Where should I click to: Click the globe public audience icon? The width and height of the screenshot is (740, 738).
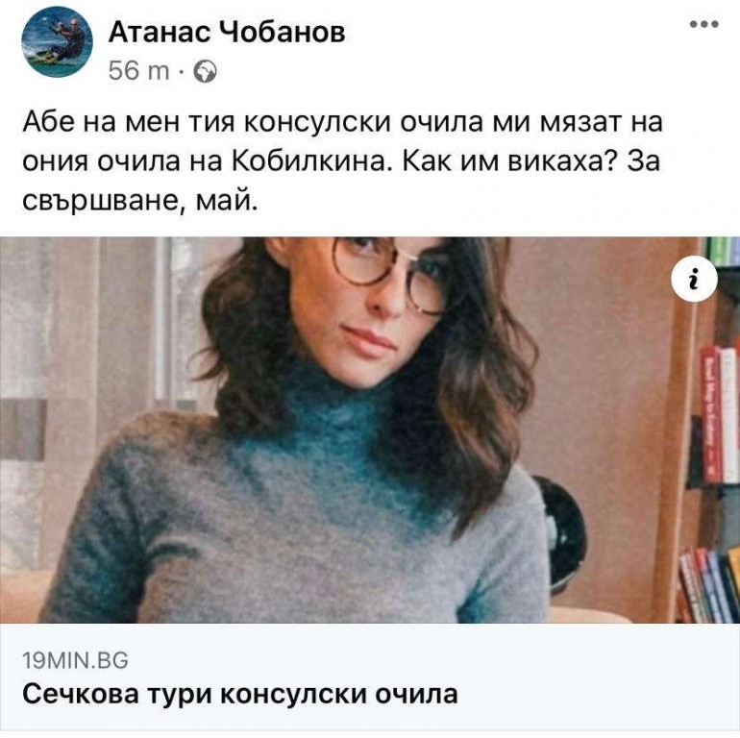pos(206,72)
